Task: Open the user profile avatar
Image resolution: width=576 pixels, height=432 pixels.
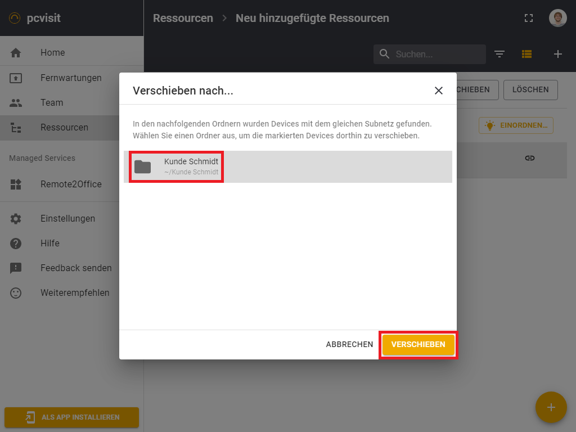Action: 557,18
